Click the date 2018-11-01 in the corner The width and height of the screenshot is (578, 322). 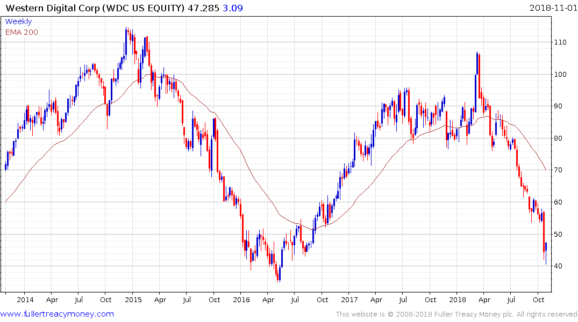(553, 8)
